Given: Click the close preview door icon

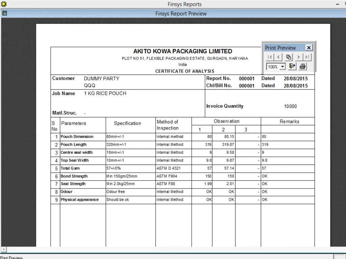Looking at the screenshot, I should [x=292, y=66].
